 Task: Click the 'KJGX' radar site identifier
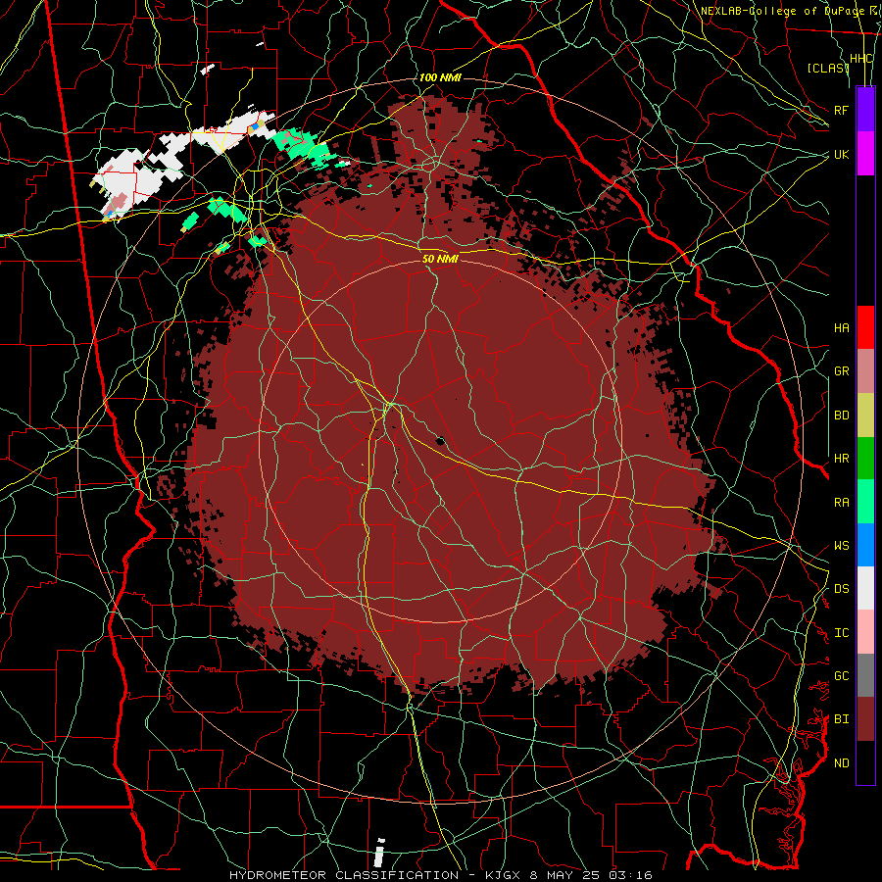pos(504,875)
